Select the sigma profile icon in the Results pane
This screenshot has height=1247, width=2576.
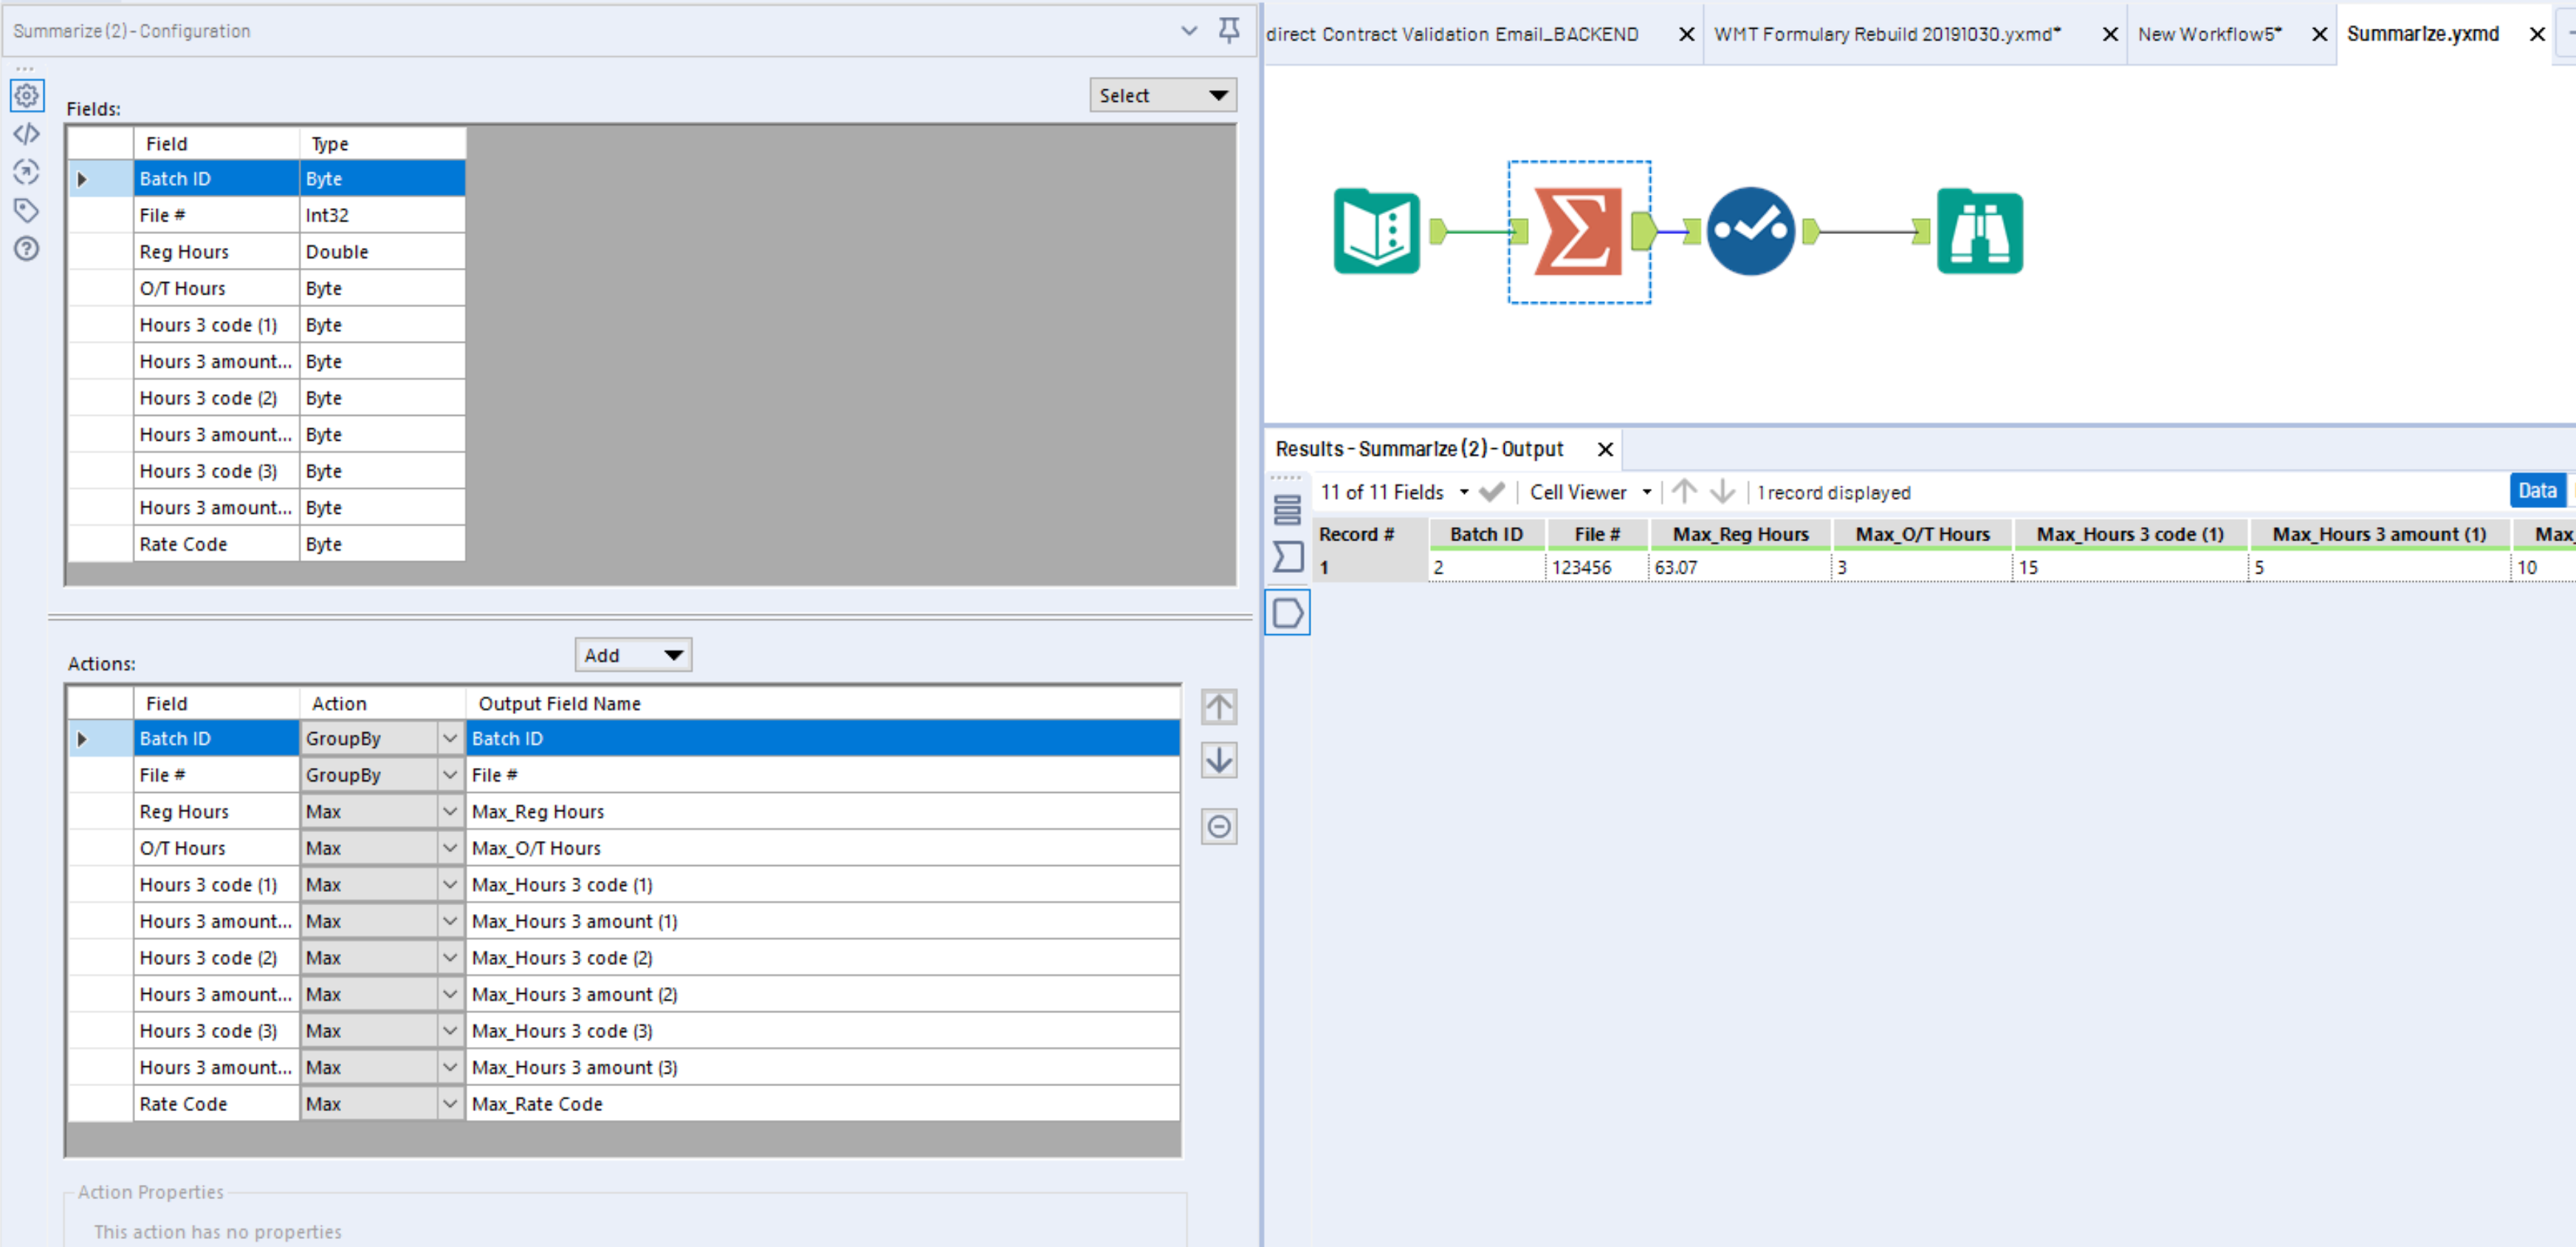[x=1287, y=556]
